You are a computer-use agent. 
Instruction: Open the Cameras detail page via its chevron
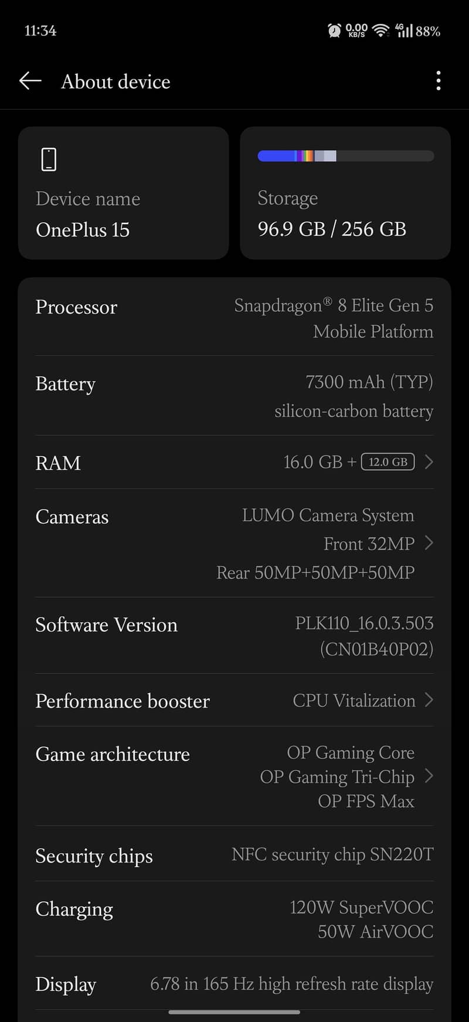(430, 543)
